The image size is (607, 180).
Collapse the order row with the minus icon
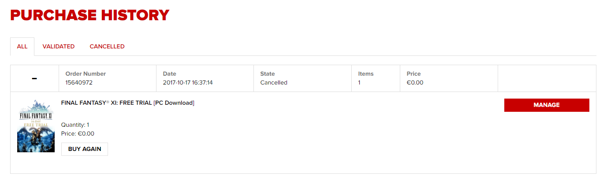34,79
